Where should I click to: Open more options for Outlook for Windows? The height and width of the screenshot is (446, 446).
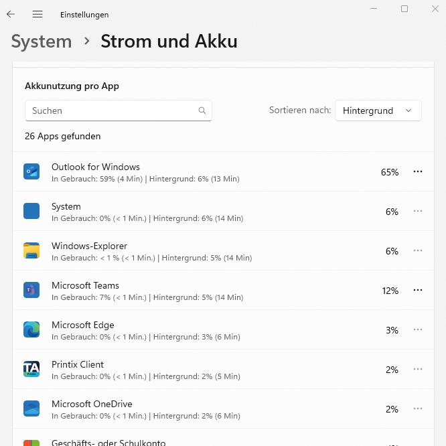pyautogui.click(x=418, y=171)
